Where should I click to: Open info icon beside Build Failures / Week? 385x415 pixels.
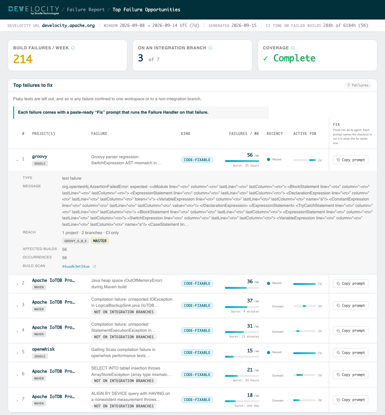[73, 48]
